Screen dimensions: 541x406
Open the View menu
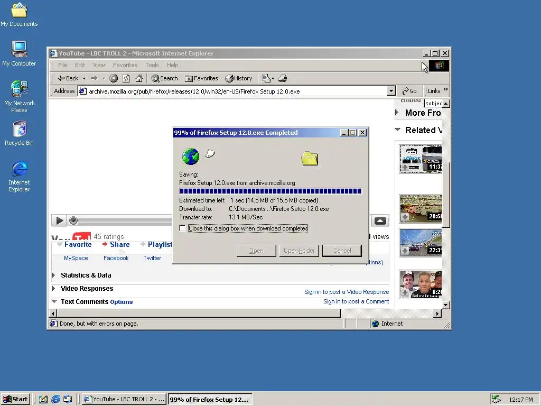[x=99, y=65]
